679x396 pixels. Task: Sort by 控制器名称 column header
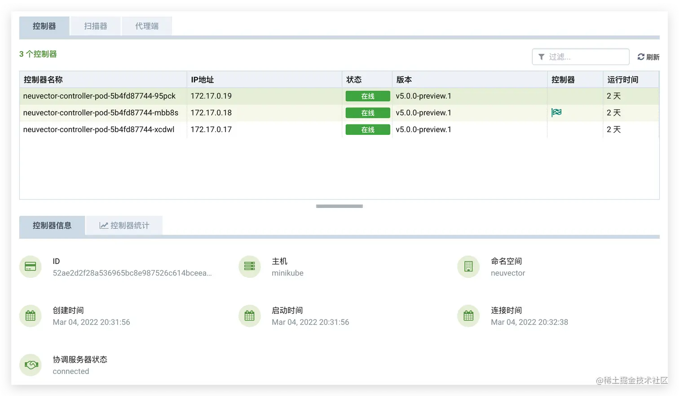pyautogui.click(x=103, y=80)
